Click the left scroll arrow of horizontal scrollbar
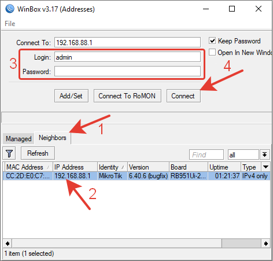The image size is (273, 261). tap(8, 244)
